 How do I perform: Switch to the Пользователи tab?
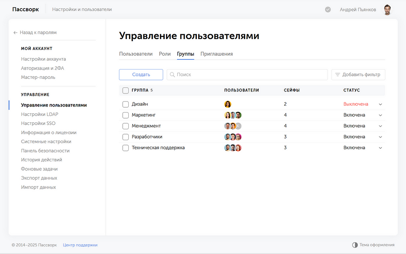[136, 54]
